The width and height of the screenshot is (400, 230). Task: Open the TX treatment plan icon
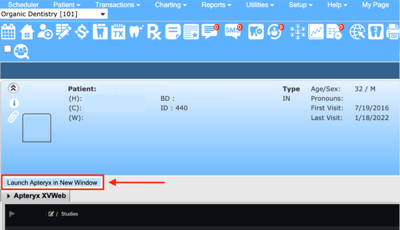point(118,32)
